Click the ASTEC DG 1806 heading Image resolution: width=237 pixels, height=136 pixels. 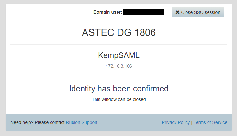(119, 32)
